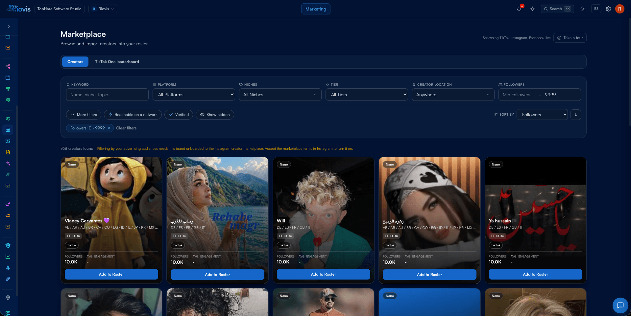Open the chat support bubble
This screenshot has height=316, width=631.
(620, 305)
